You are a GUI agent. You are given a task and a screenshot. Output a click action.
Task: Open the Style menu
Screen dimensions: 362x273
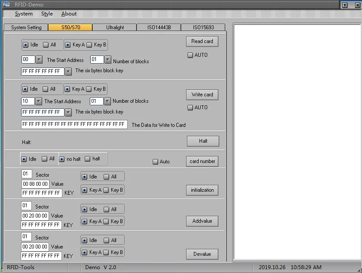(47, 14)
